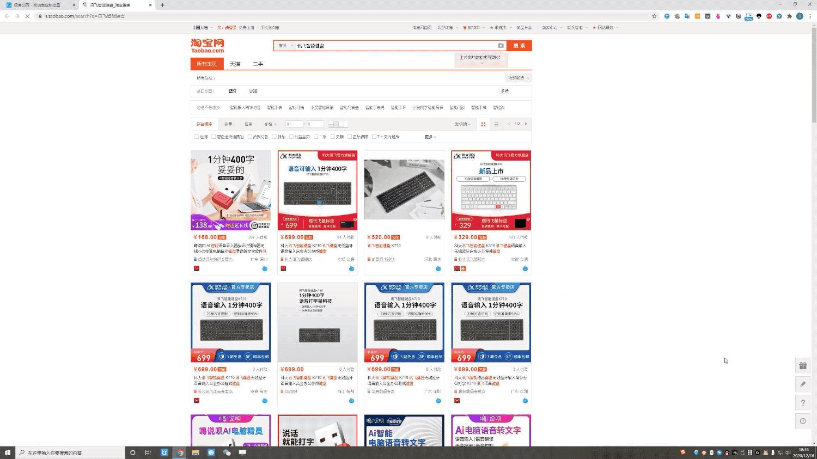Go to next results page arrow
The width and height of the screenshot is (817, 459).
526,124
